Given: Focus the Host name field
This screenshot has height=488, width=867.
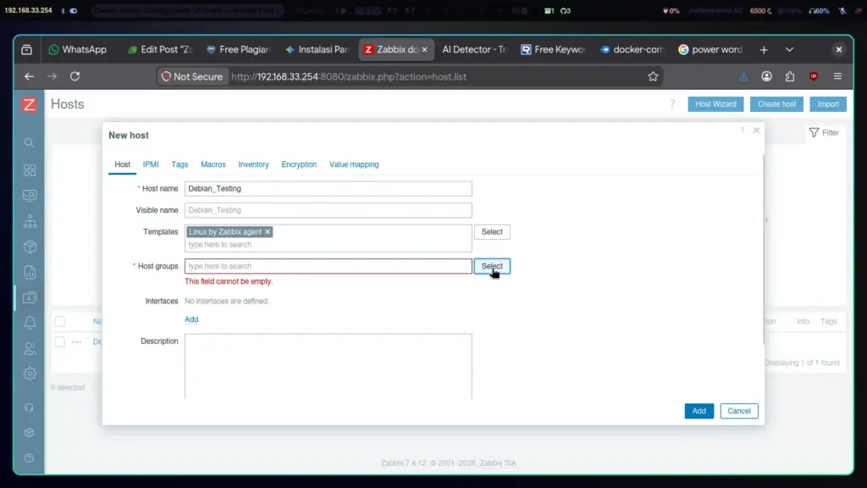Looking at the screenshot, I should pyautogui.click(x=329, y=189).
